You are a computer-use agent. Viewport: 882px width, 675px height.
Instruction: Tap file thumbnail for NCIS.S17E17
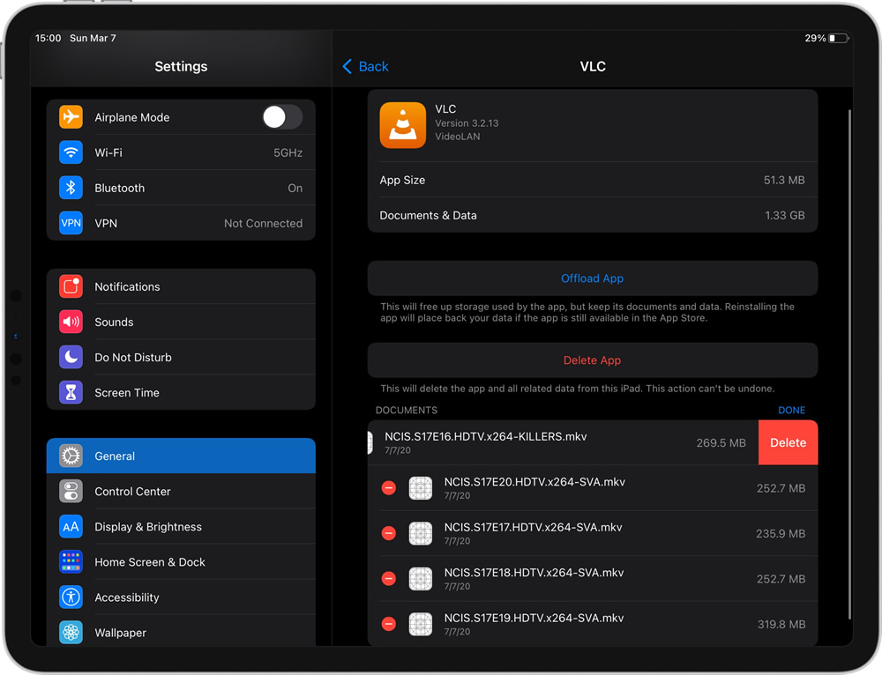tap(420, 533)
